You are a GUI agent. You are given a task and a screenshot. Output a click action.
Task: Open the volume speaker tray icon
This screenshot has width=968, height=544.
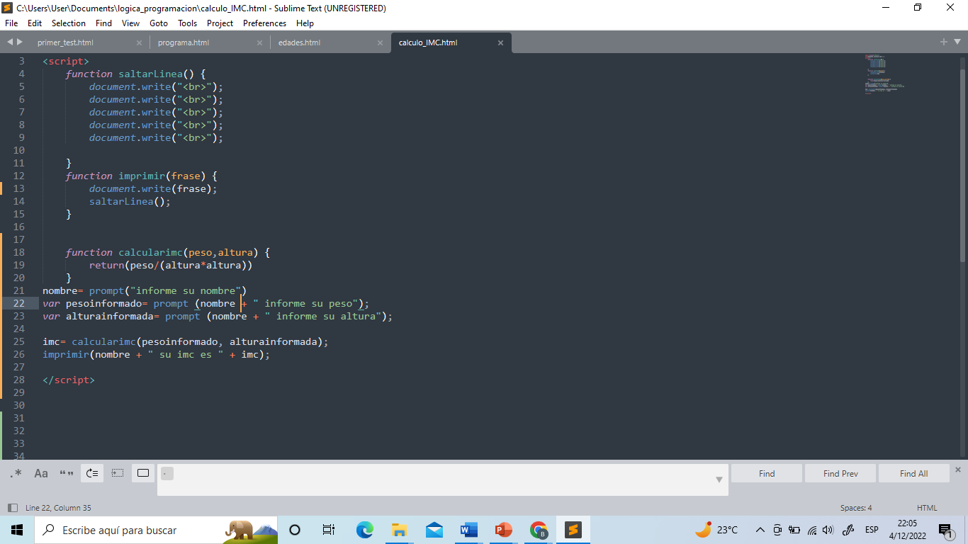828,530
